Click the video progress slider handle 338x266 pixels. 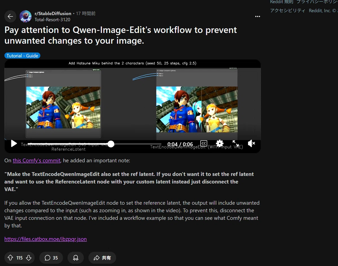pyautogui.click(x=111, y=144)
